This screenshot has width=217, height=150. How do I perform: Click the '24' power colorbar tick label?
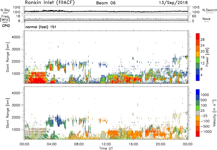[202, 45]
